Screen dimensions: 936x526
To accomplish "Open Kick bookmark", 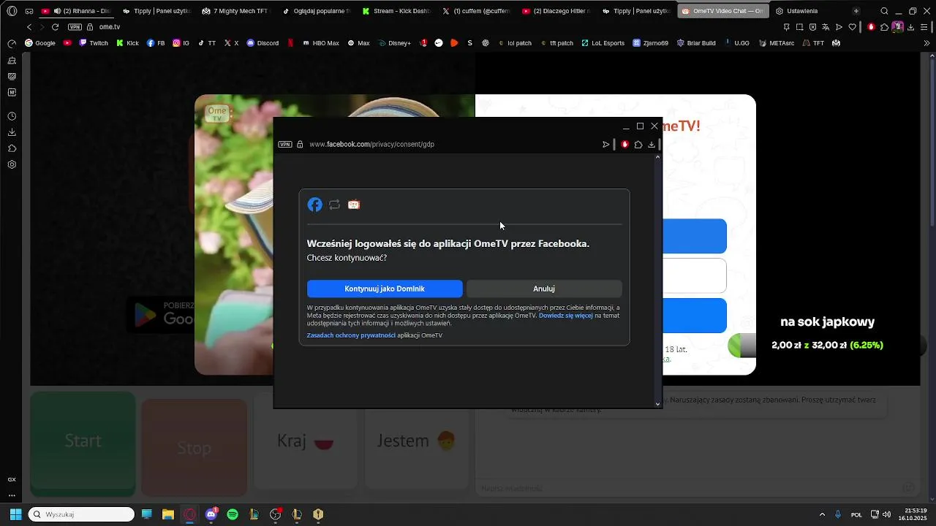I will [x=127, y=43].
